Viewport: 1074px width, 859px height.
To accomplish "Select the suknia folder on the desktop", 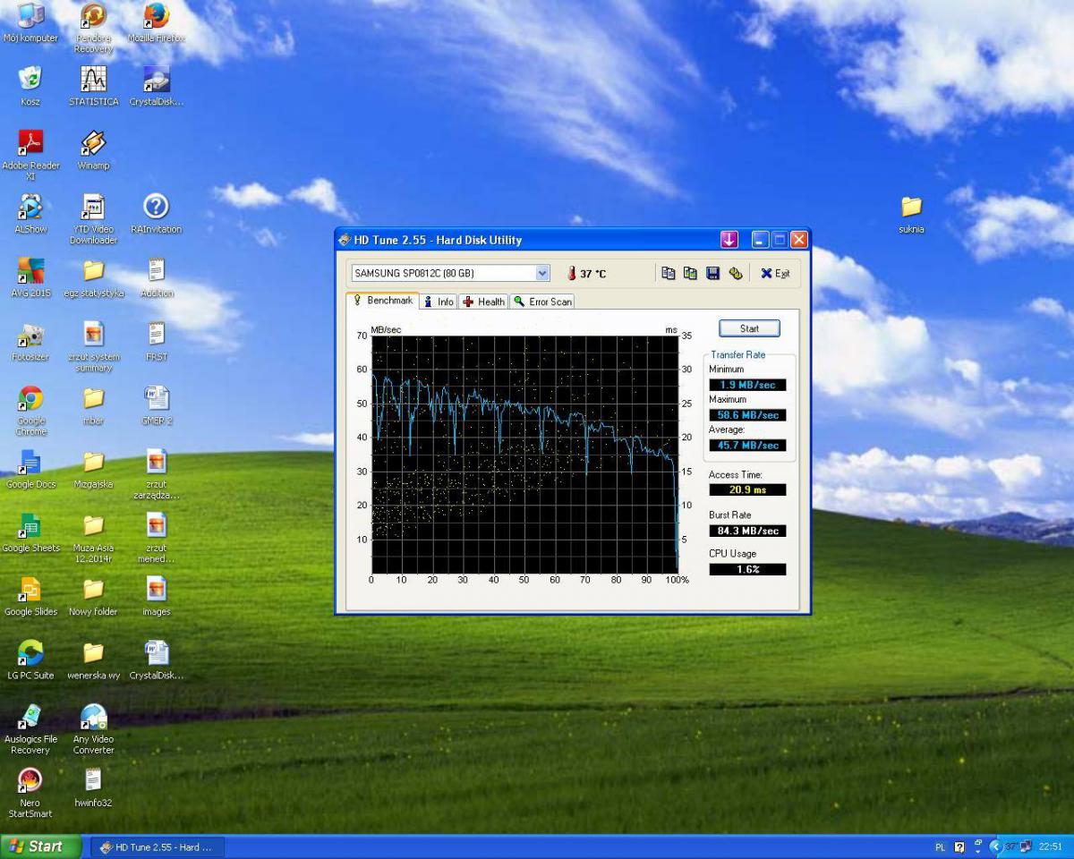I will point(911,214).
